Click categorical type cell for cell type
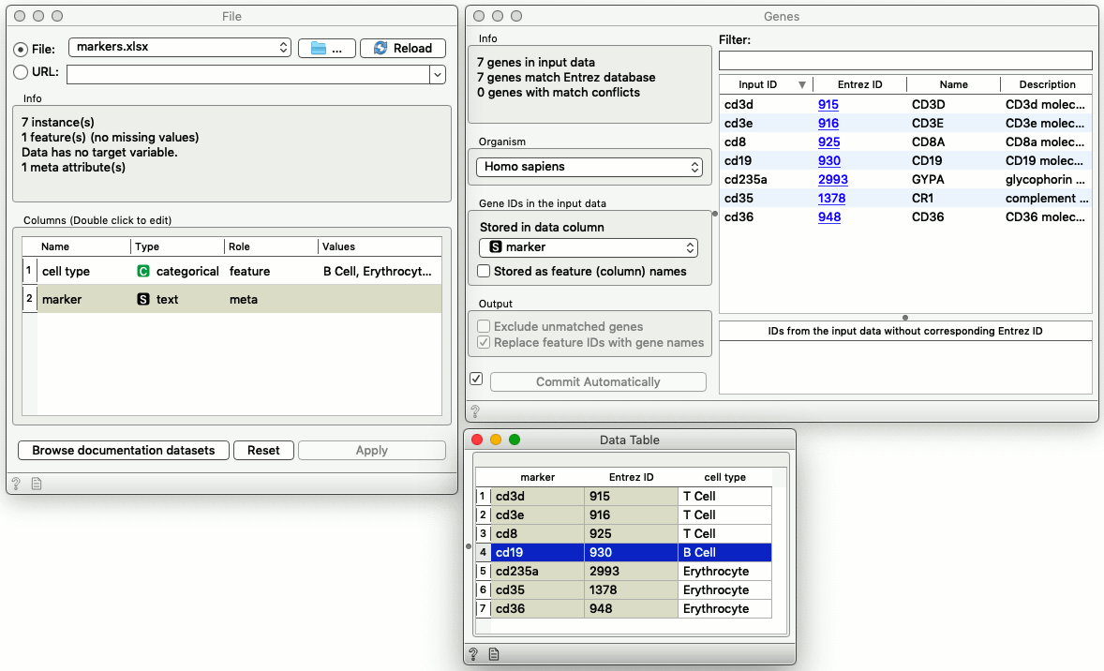The width and height of the screenshot is (1104, 671). click(x=178, y=271)
